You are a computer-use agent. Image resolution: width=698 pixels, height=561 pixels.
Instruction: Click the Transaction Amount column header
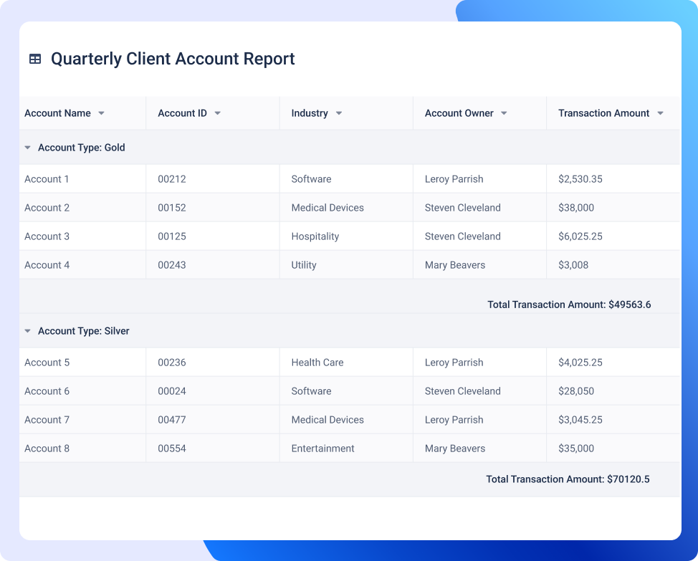(613, 113)
